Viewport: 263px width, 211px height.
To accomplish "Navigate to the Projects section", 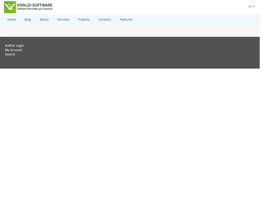I will [84, 19].
